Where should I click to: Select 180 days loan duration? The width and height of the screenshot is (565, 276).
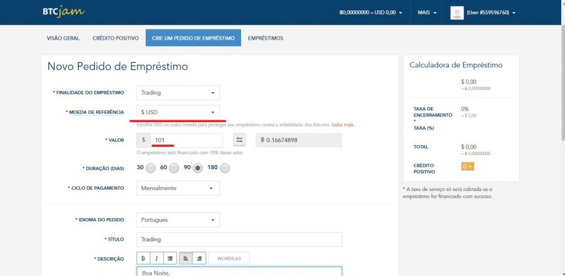click(225, 168)
